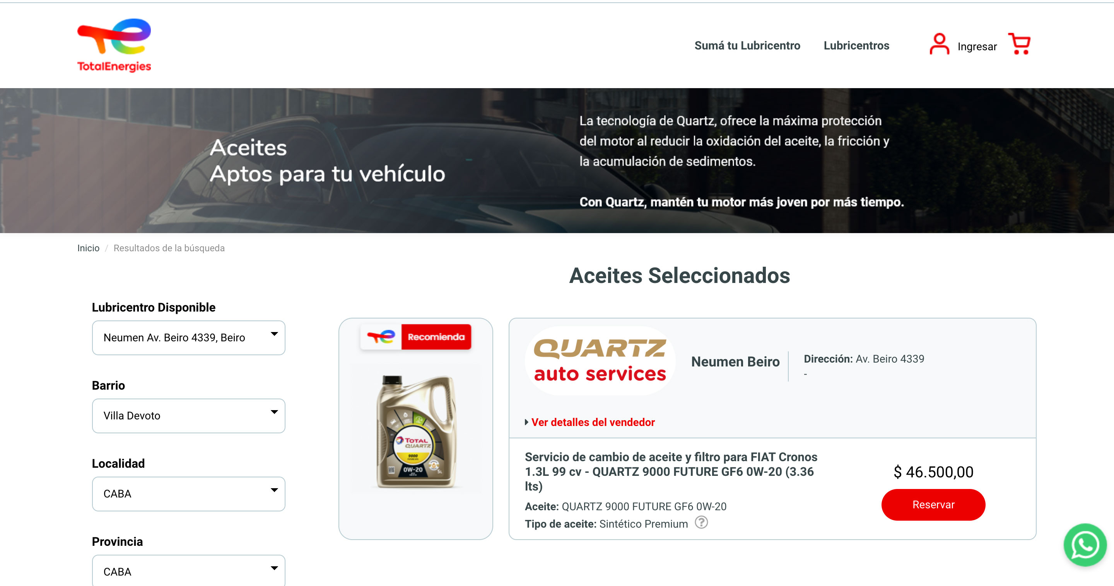This screenshot has height=586, width=1114.
Task: Open the Lubricentro Disponible dropdown
Action: pos(188,337)
